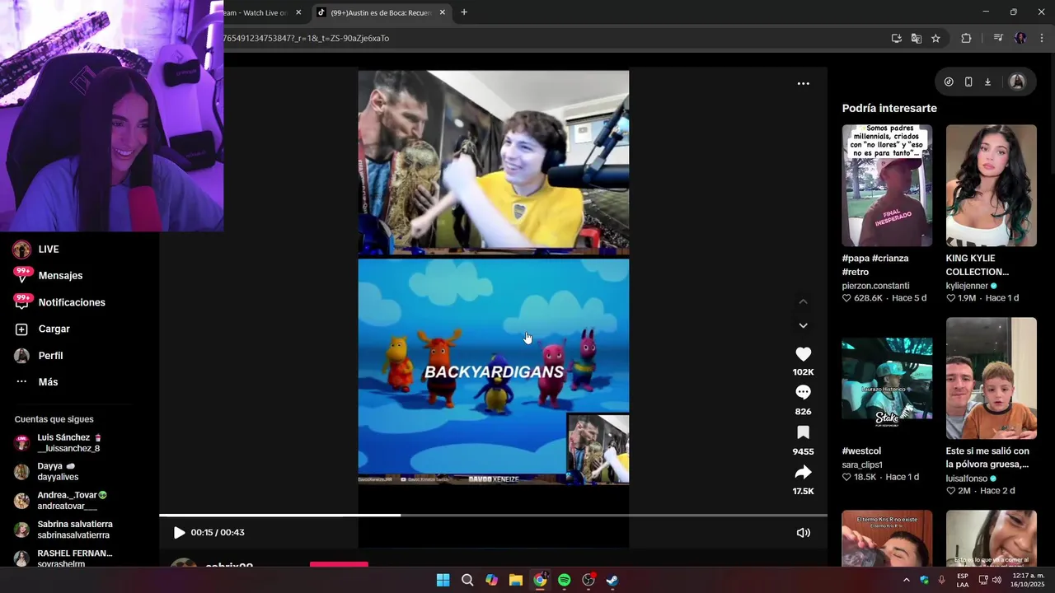
Task: Open a new browser tab
Action: 464,12
